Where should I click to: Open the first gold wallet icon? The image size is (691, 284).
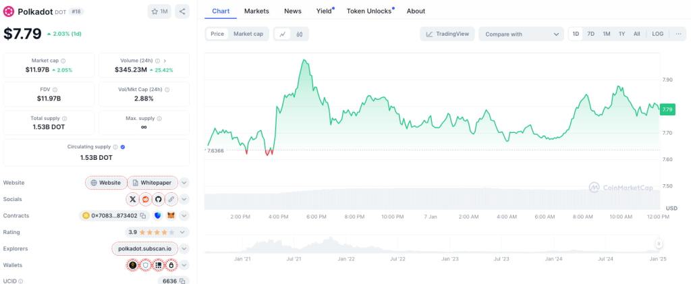coord(132,265)
